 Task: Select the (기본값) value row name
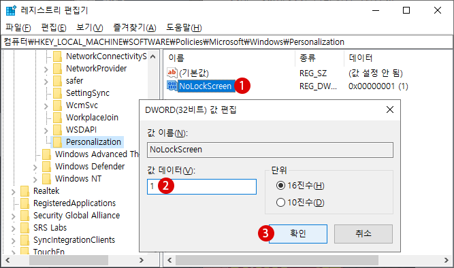coord(194,73)
